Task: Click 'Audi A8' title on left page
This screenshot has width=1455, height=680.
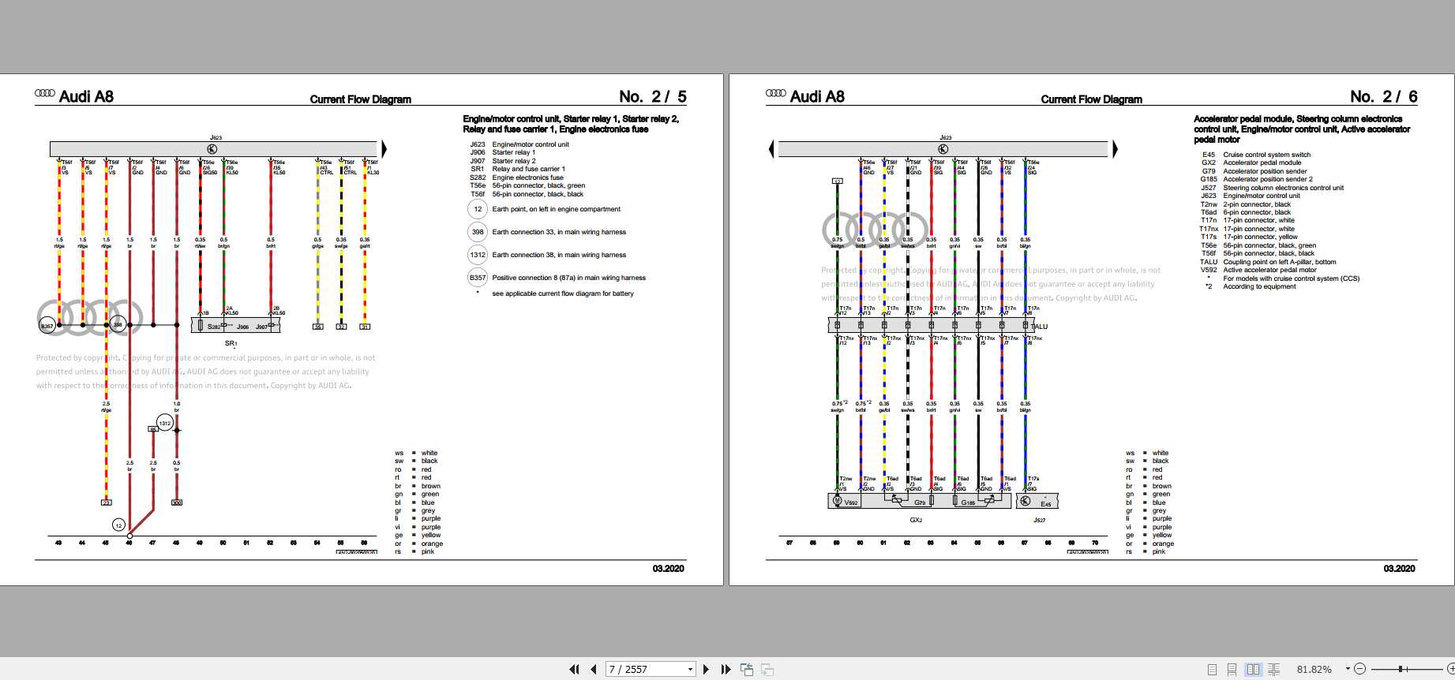Action: tap(86, 96)
